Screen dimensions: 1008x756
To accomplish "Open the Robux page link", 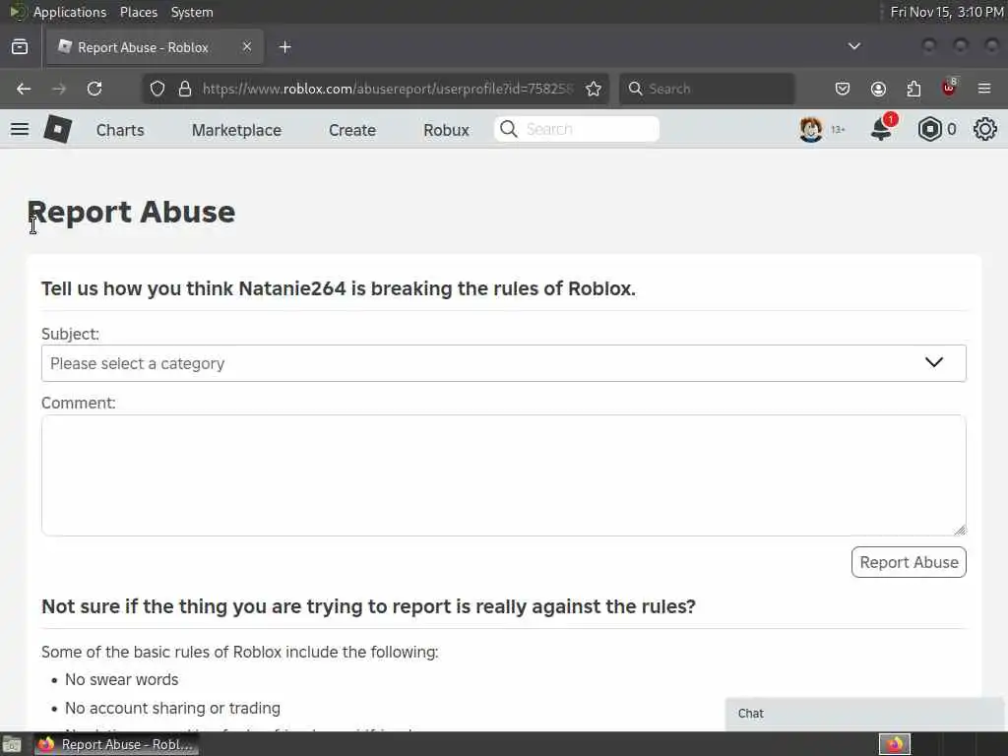I will (446, 130).
